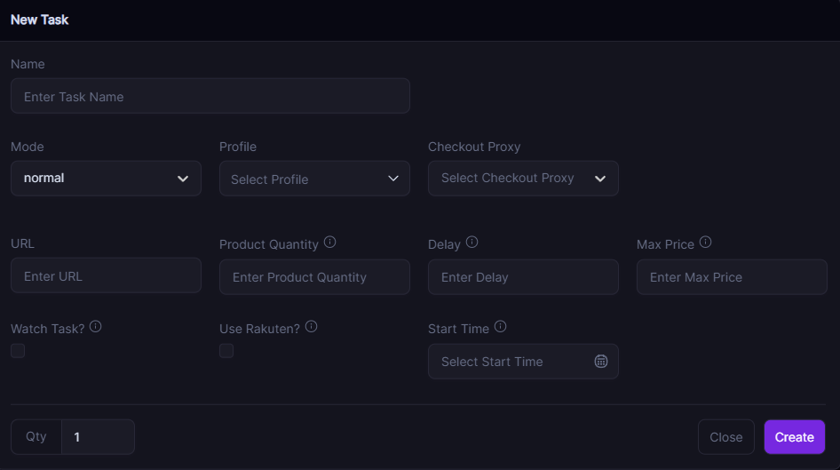Image resolution: width=840 pixels, height=470 pixels.
Task: Click the Delay info icon
Action: point(472,242)
